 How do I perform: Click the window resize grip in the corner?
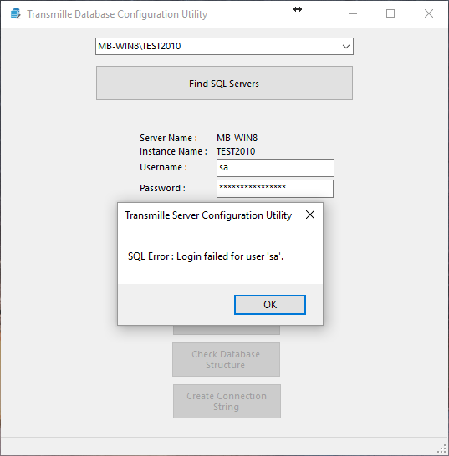pyautogui.click(x=442, y=449)
